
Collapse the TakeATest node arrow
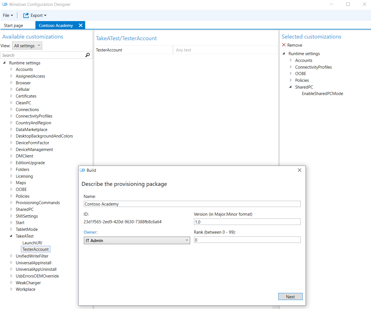[11, 236]
